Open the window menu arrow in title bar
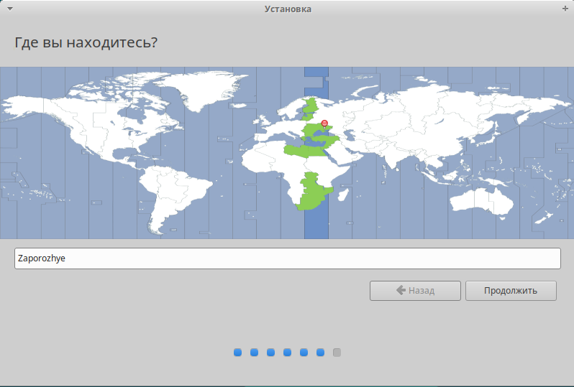This screenshot has height=387, width=574. 10,9
